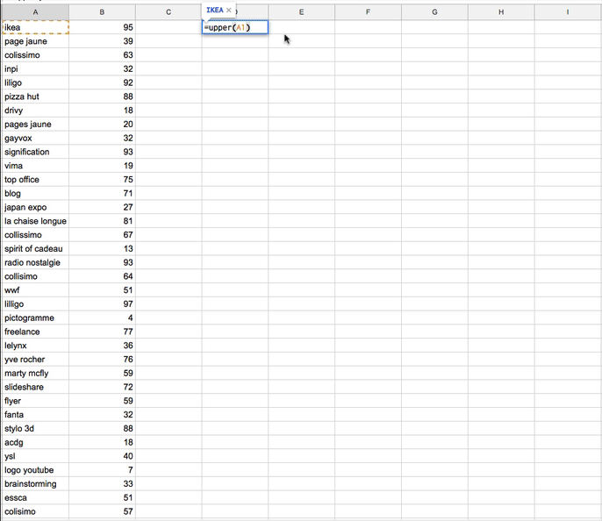The image size is (602, 521).
Task: Select the cell containing 'collisimo'
Action: pyautogui.click(x=35, y=275)
